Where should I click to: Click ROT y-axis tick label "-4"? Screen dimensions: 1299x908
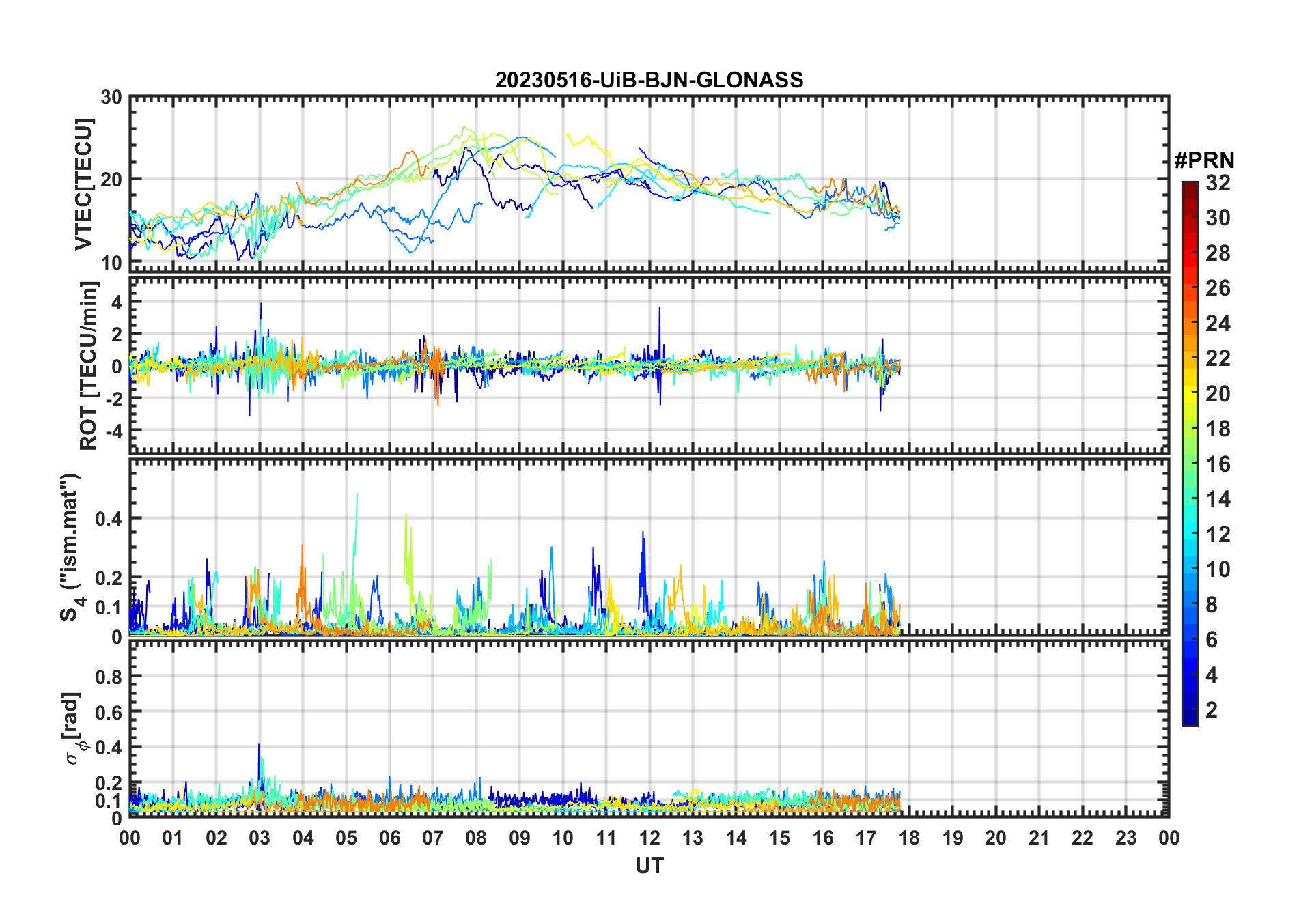tap(113, 431)
